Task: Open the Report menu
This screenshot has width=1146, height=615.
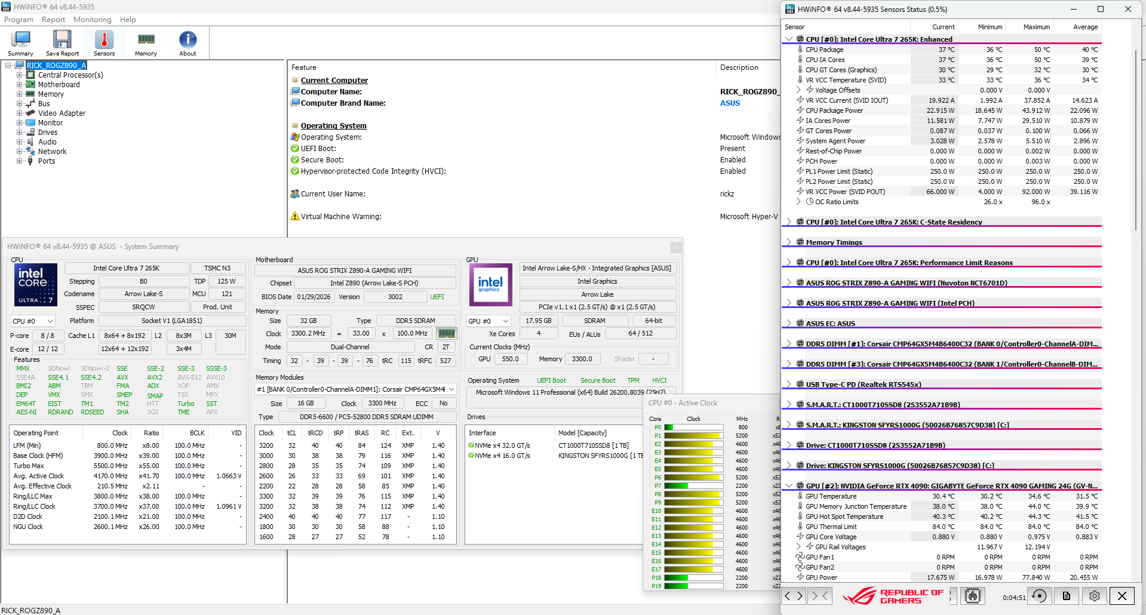Action: (53, 20)
